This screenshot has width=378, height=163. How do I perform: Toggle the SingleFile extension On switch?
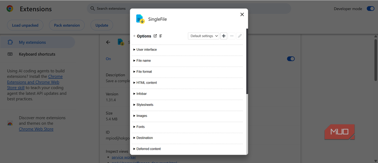[291, 59]
